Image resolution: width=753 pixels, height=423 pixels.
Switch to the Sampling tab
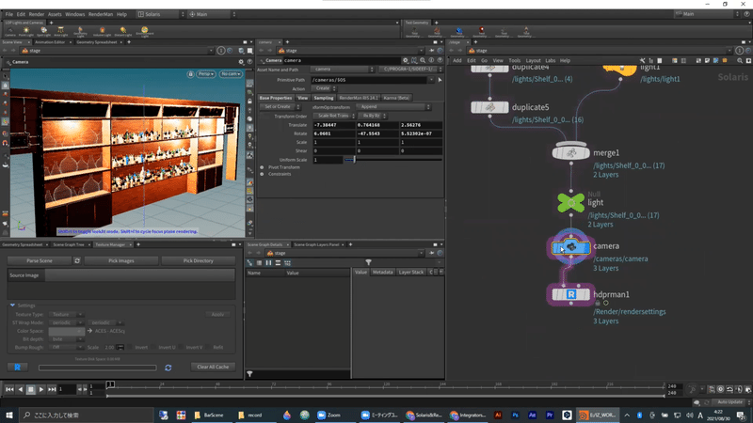pyautogui.click(x=323, y=98)
